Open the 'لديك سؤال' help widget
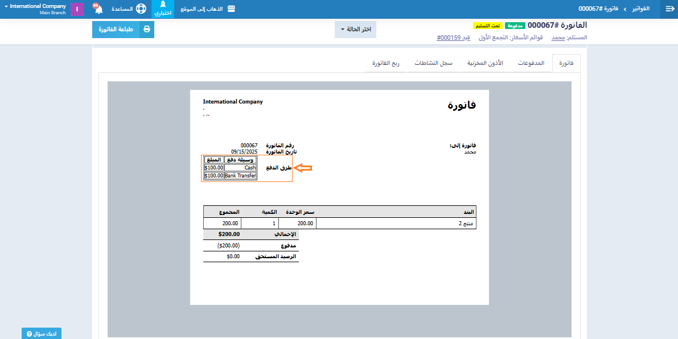The width and height of the screenshot is (678, 339). [42, 333]
